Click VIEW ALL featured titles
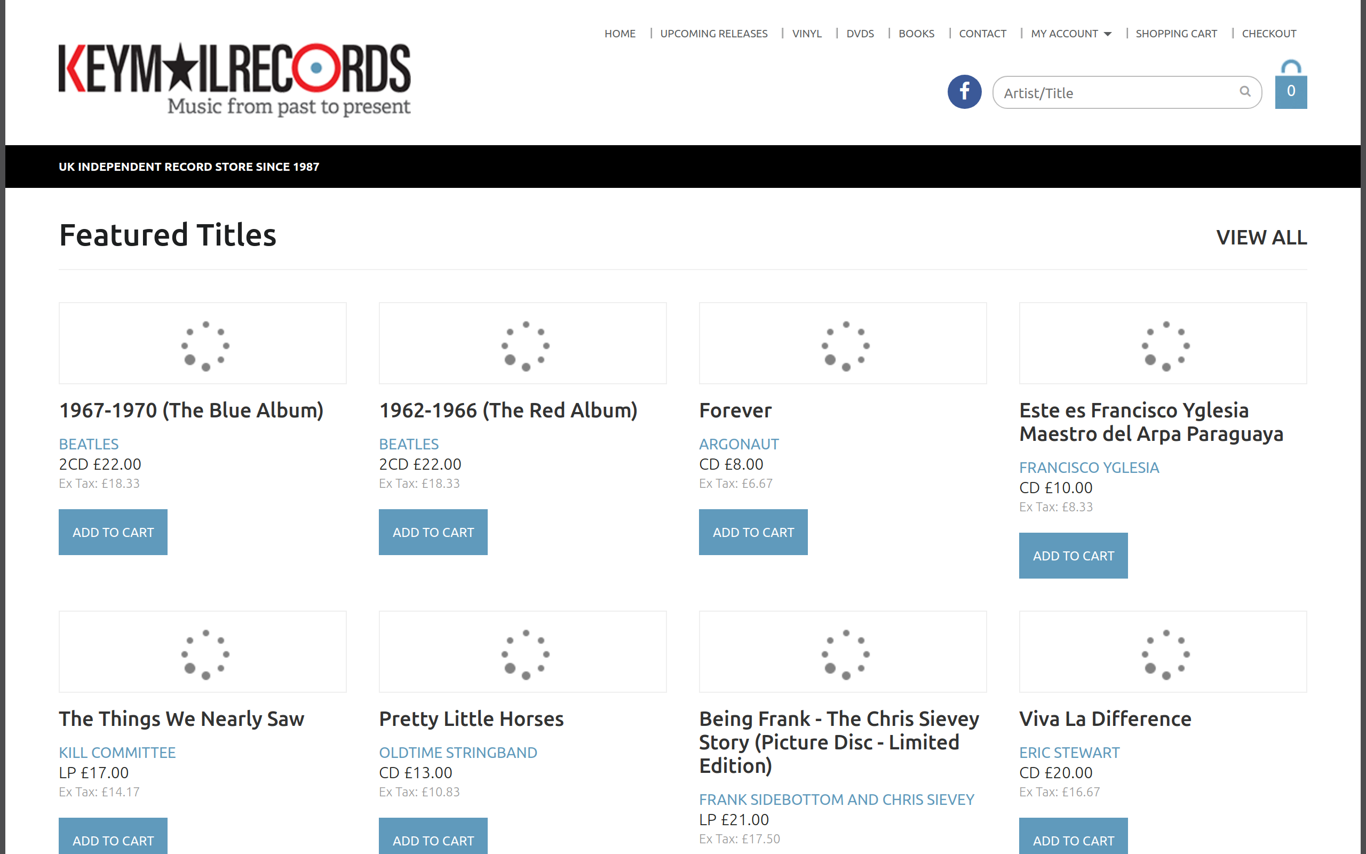Screen dimensions: 1366x854 1262,237
